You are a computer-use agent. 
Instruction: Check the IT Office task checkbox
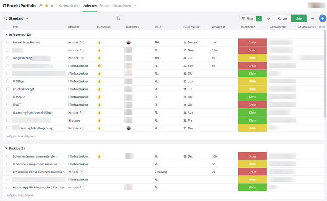(8, 81)
